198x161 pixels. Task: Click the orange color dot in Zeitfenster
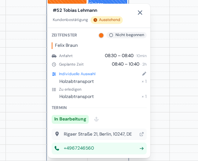tap(101, 35)
